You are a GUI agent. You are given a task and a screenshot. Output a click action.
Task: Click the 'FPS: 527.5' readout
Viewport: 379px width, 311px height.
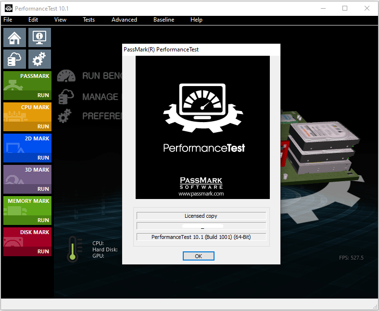tap(351, 258)
